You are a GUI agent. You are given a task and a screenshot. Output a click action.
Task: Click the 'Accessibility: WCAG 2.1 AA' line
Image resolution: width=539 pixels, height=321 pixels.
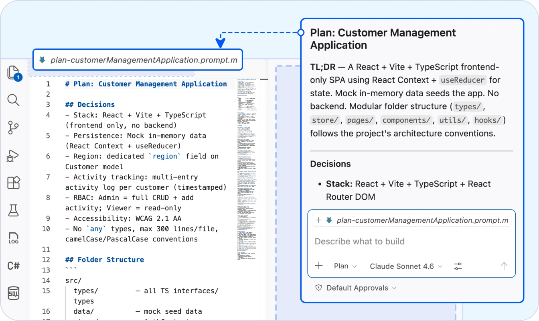click(x=123, y=218)
